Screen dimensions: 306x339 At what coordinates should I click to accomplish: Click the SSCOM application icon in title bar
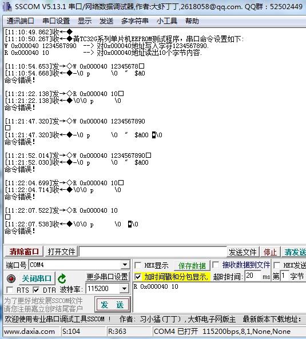(8, 7)
